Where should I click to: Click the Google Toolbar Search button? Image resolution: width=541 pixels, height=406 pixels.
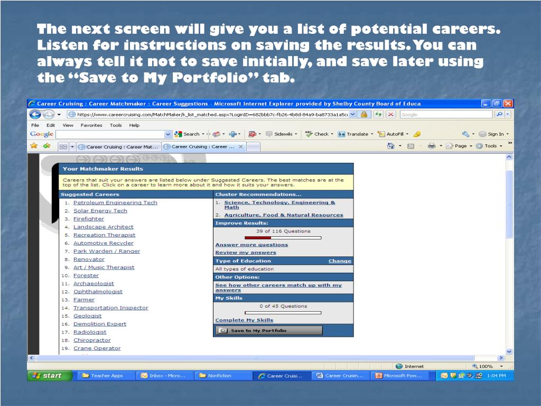[188, 134]
